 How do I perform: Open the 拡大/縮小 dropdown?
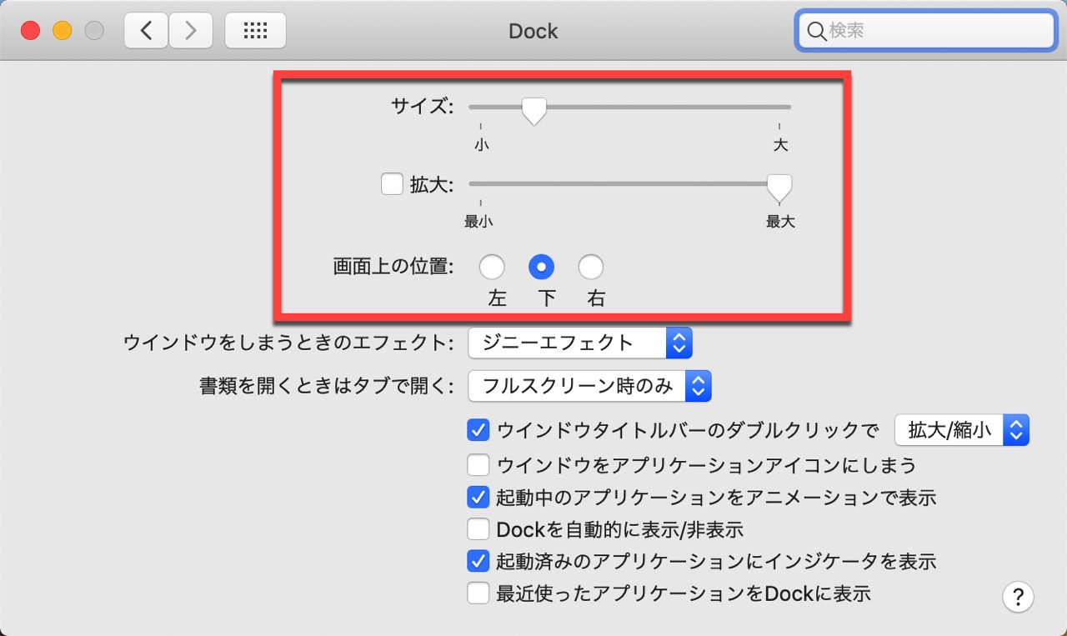coord(961,430)
